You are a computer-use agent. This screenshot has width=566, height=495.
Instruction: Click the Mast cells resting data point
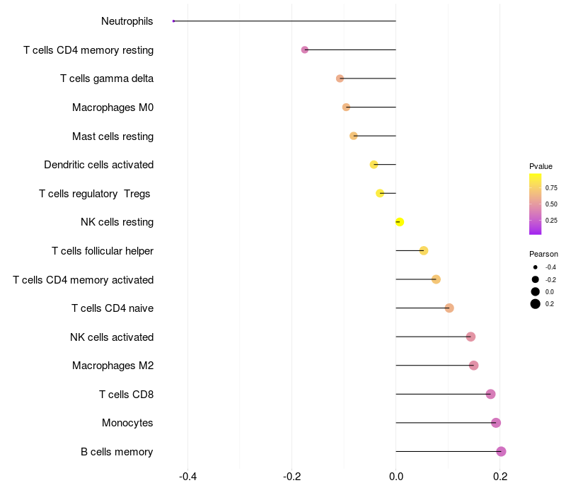(x=354, y=136)
